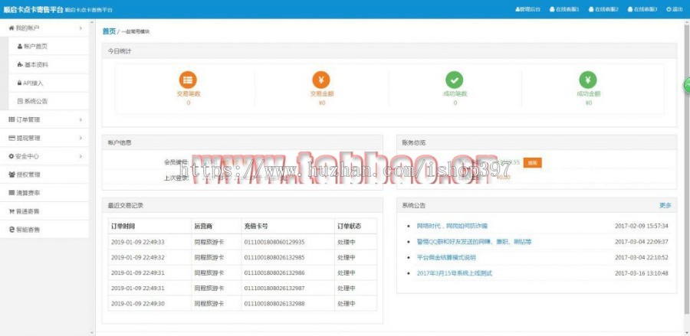
Task: Open 系统公告 sidebar item
Action: click(36, 101)
